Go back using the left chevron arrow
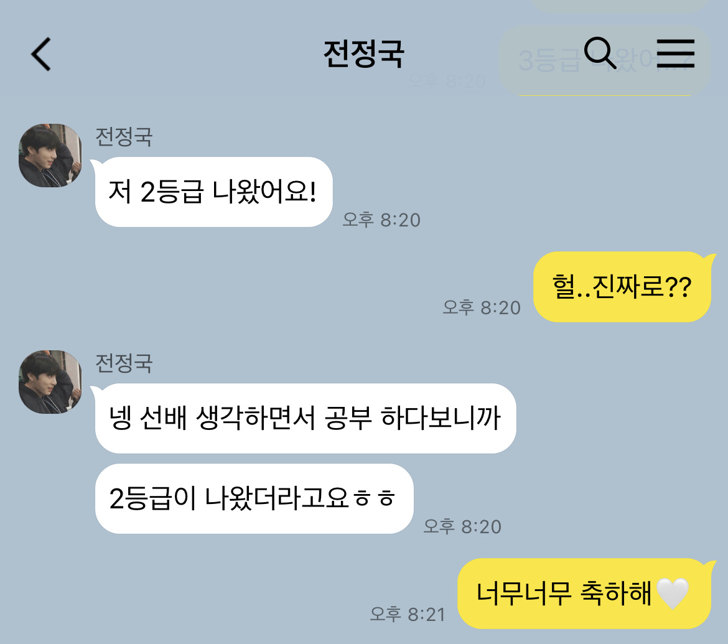This screenshot has width=728, height=644. pos(41,54)
